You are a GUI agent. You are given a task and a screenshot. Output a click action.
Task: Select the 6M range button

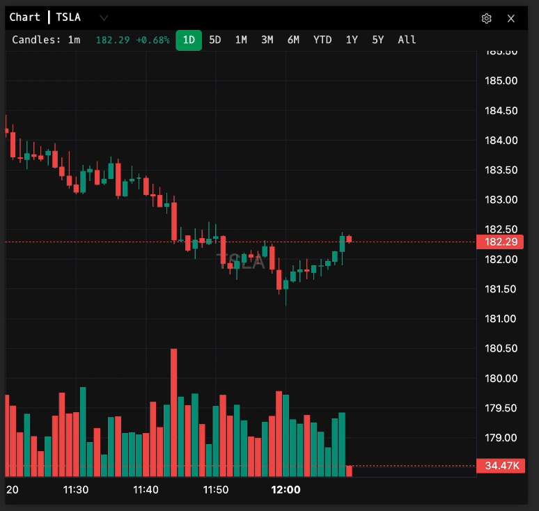point(293,40)
